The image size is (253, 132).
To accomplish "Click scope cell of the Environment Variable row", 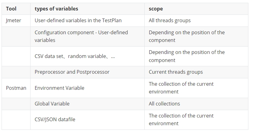I will click(x=181, y=88).
